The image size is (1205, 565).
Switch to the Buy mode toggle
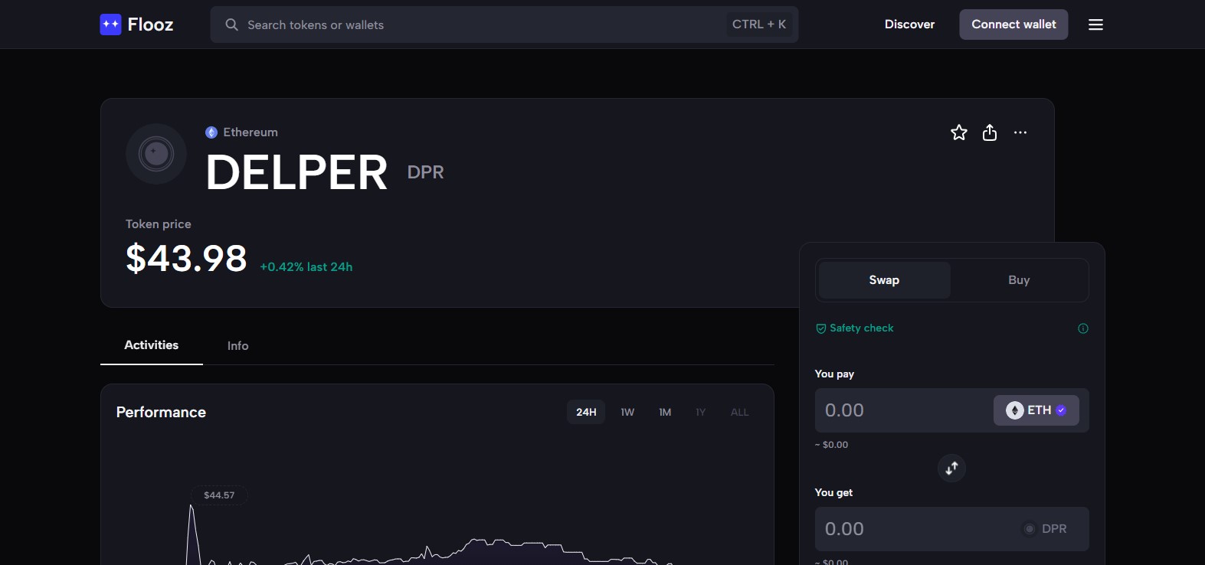pos(1018,280)
